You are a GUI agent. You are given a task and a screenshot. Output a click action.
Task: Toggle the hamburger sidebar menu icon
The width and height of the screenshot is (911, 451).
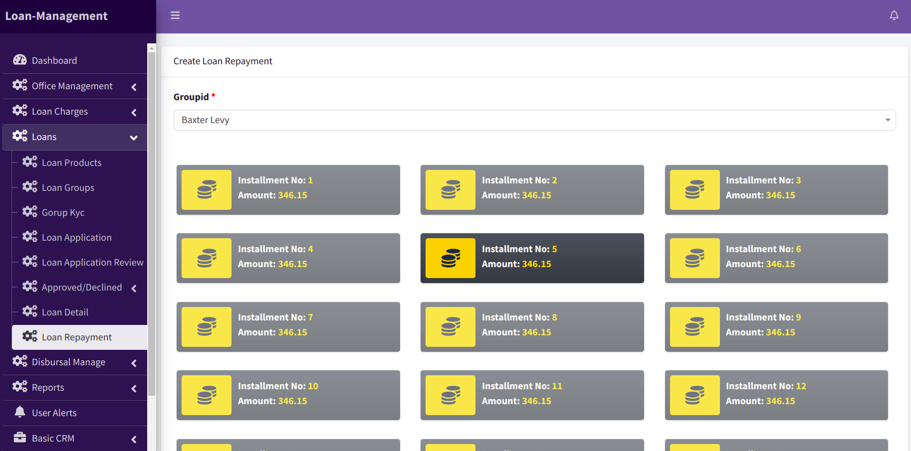(x=175, y=15)
